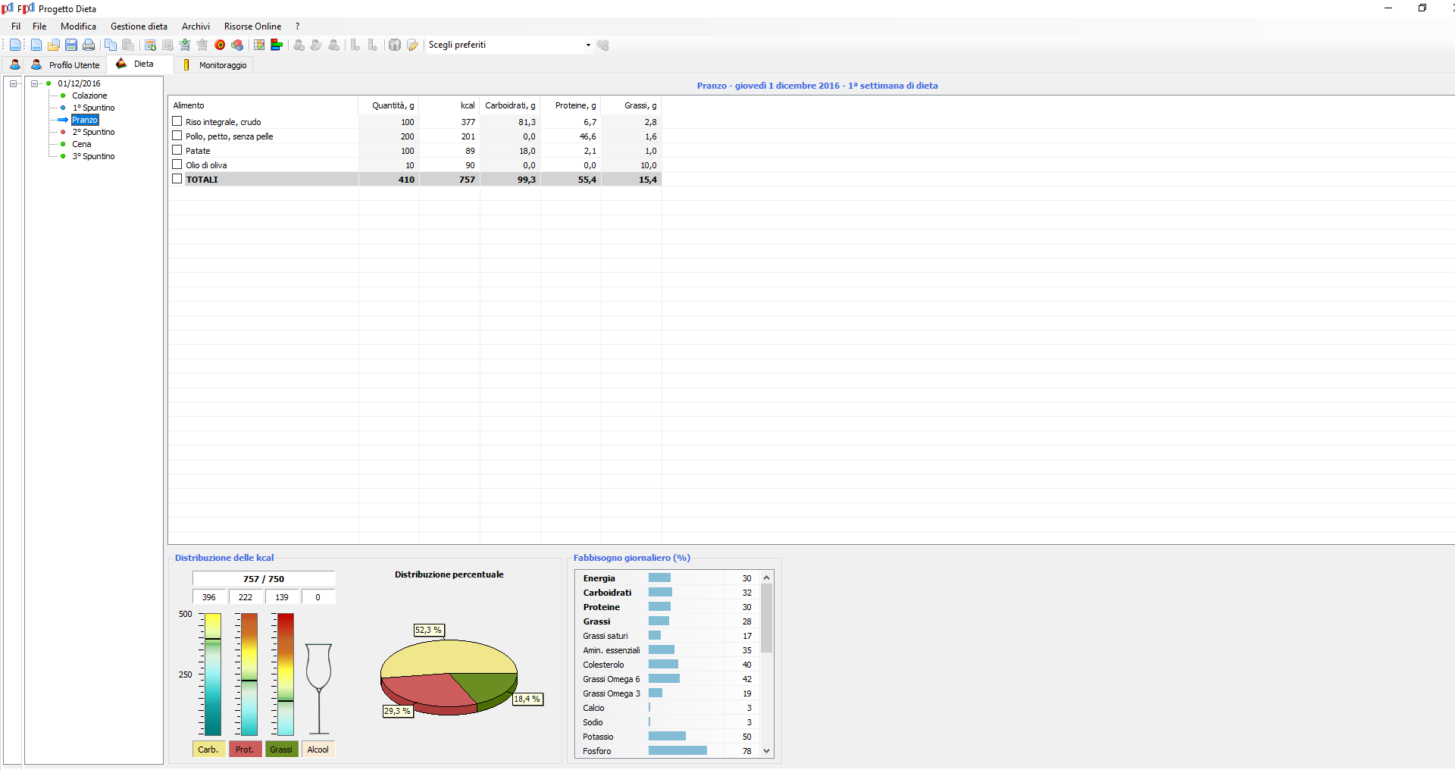This screenshot has width=1455, height=770.
Task: Click the Print toolbar icon
Action: coord(89,45)
